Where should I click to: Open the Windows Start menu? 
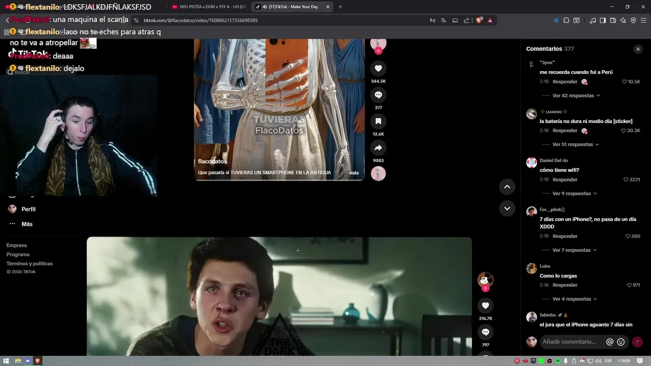(7, 361)
